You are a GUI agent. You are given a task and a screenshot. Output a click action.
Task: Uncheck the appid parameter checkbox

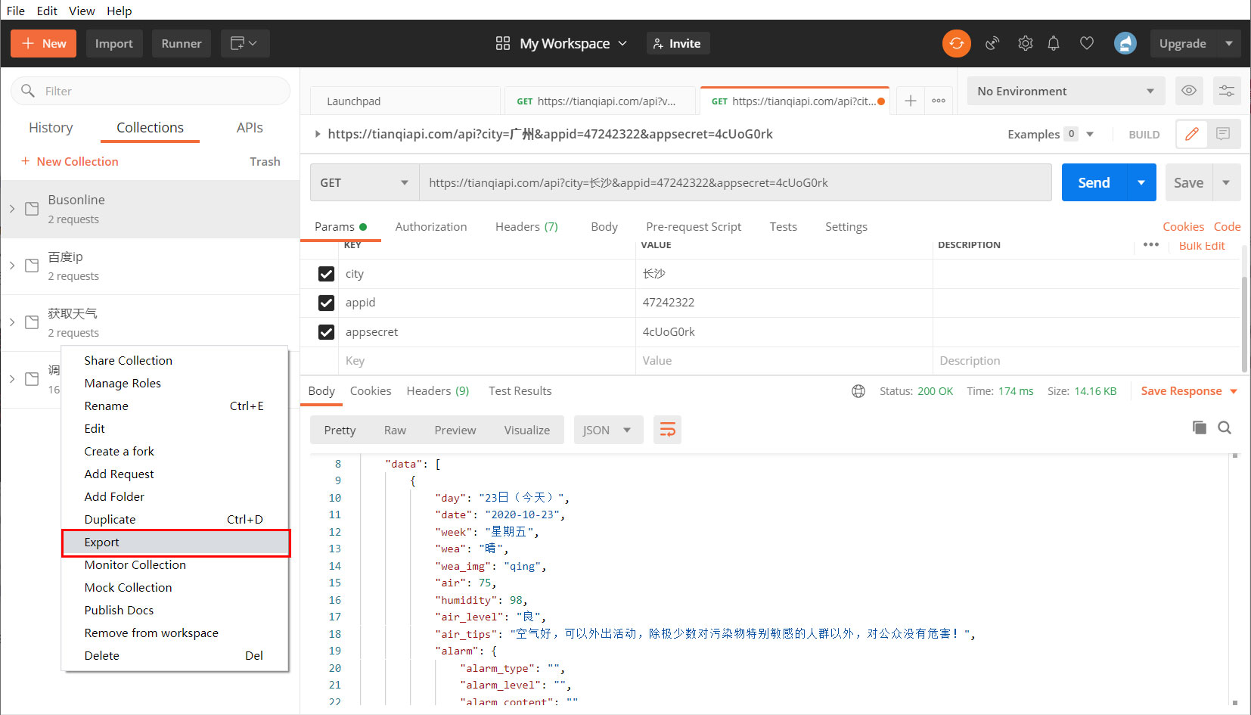point(326,303)
